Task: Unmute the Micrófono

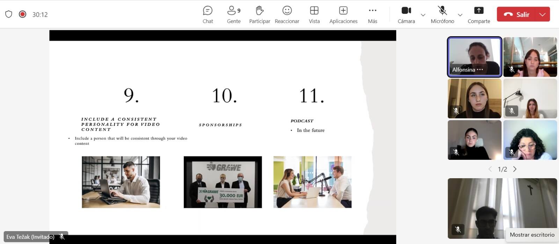Action: (442, 15)
